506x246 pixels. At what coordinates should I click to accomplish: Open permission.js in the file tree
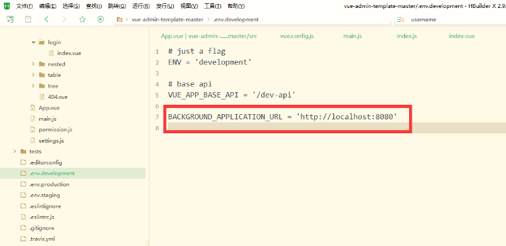(56, 129)
